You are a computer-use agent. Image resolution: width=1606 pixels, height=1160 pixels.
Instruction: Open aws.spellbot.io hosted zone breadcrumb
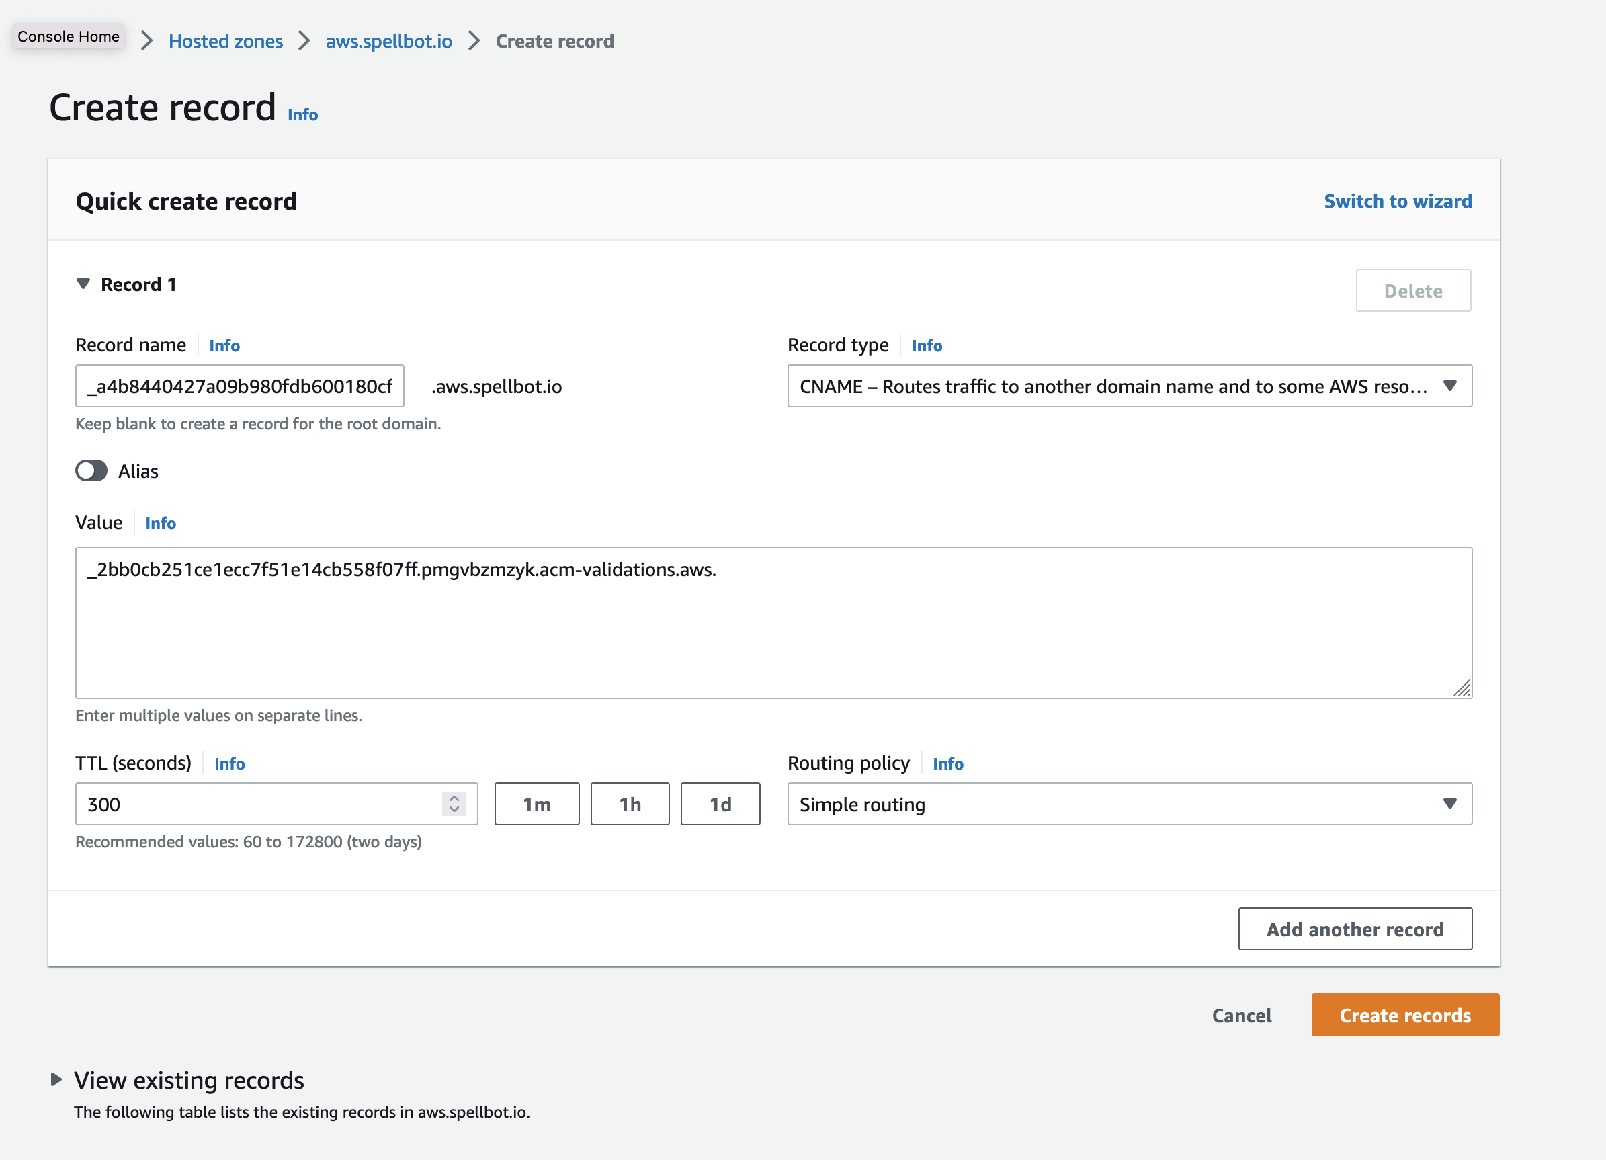(x=388, y=41)
